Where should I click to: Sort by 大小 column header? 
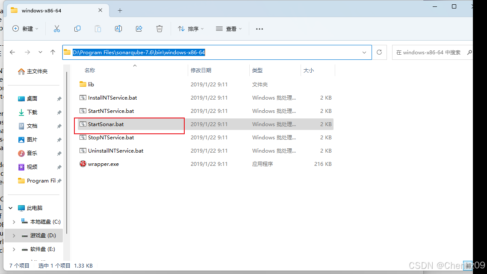click(308, 70)
